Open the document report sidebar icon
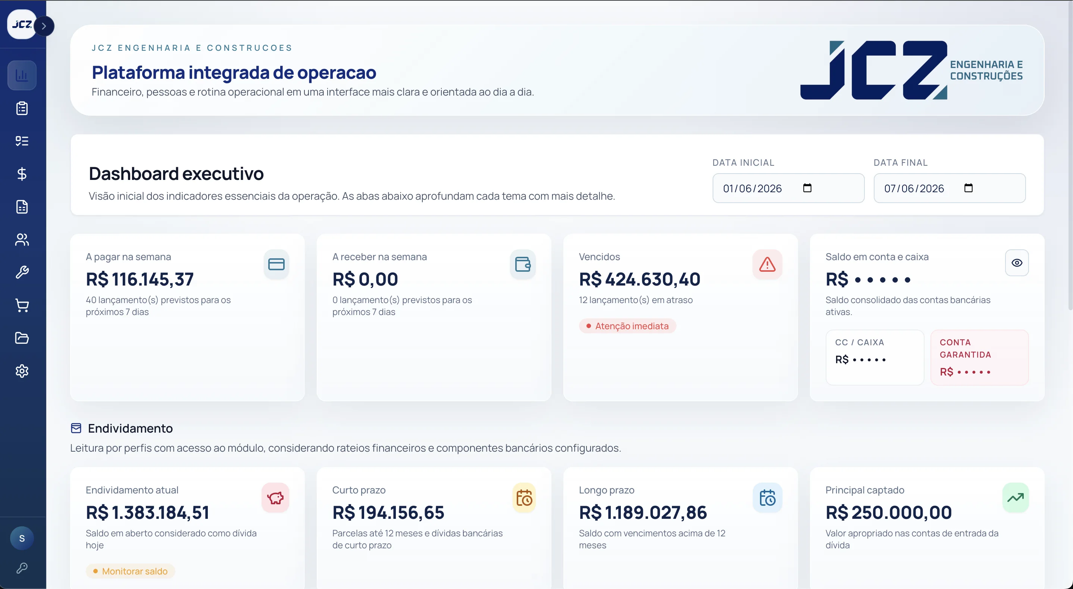The image size is (1073, 589). coord(22,207)
